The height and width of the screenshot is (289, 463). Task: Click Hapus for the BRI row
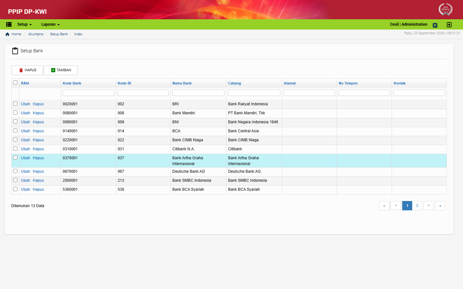[x=38, y=104]
